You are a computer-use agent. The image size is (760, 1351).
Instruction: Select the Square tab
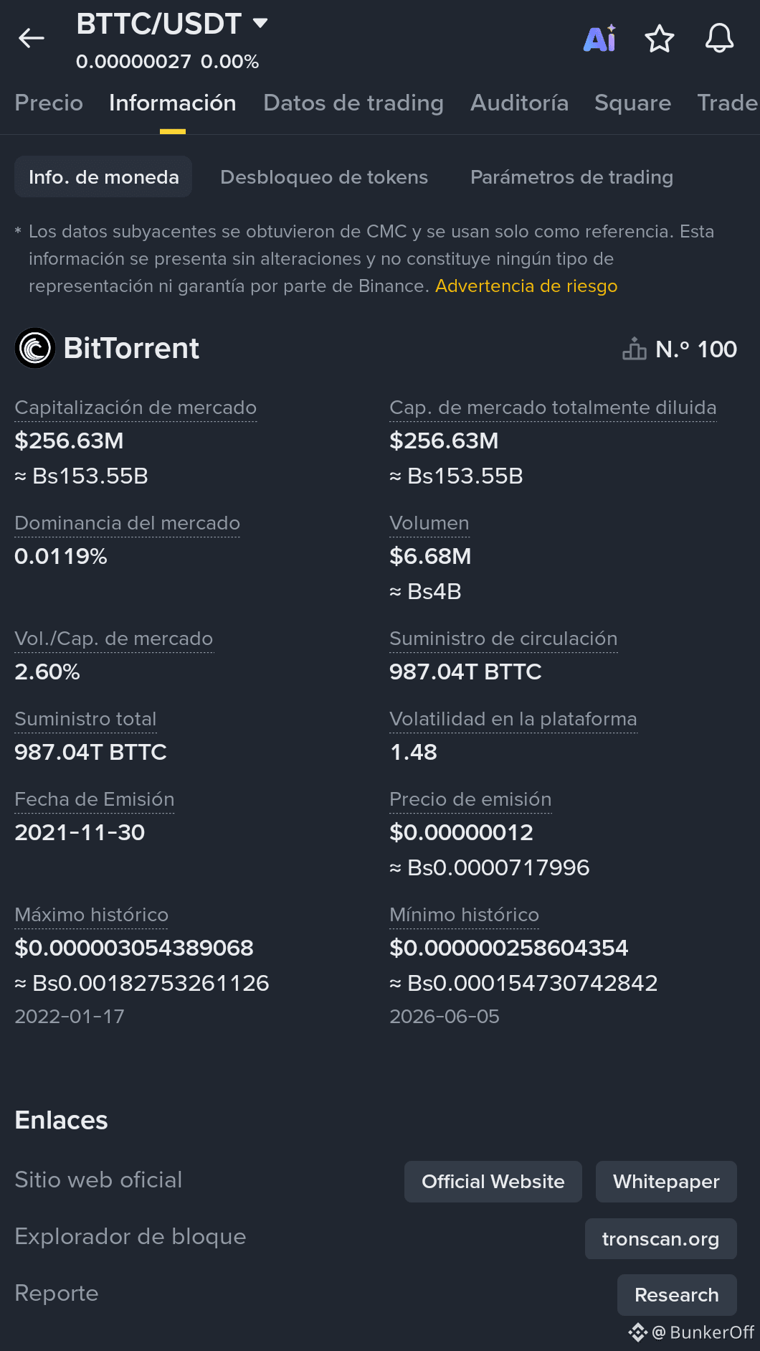point(632,103)
